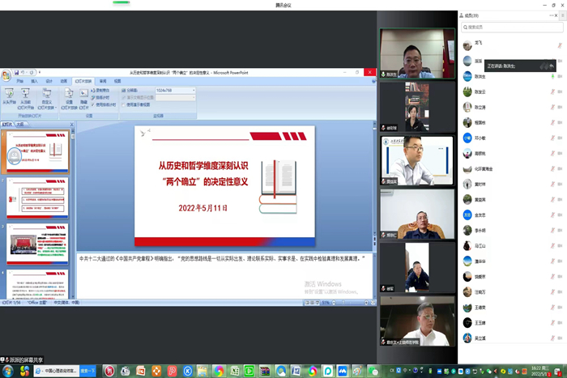
Task: Click in the slide notes text area
Action: click(x=224, y=275)
